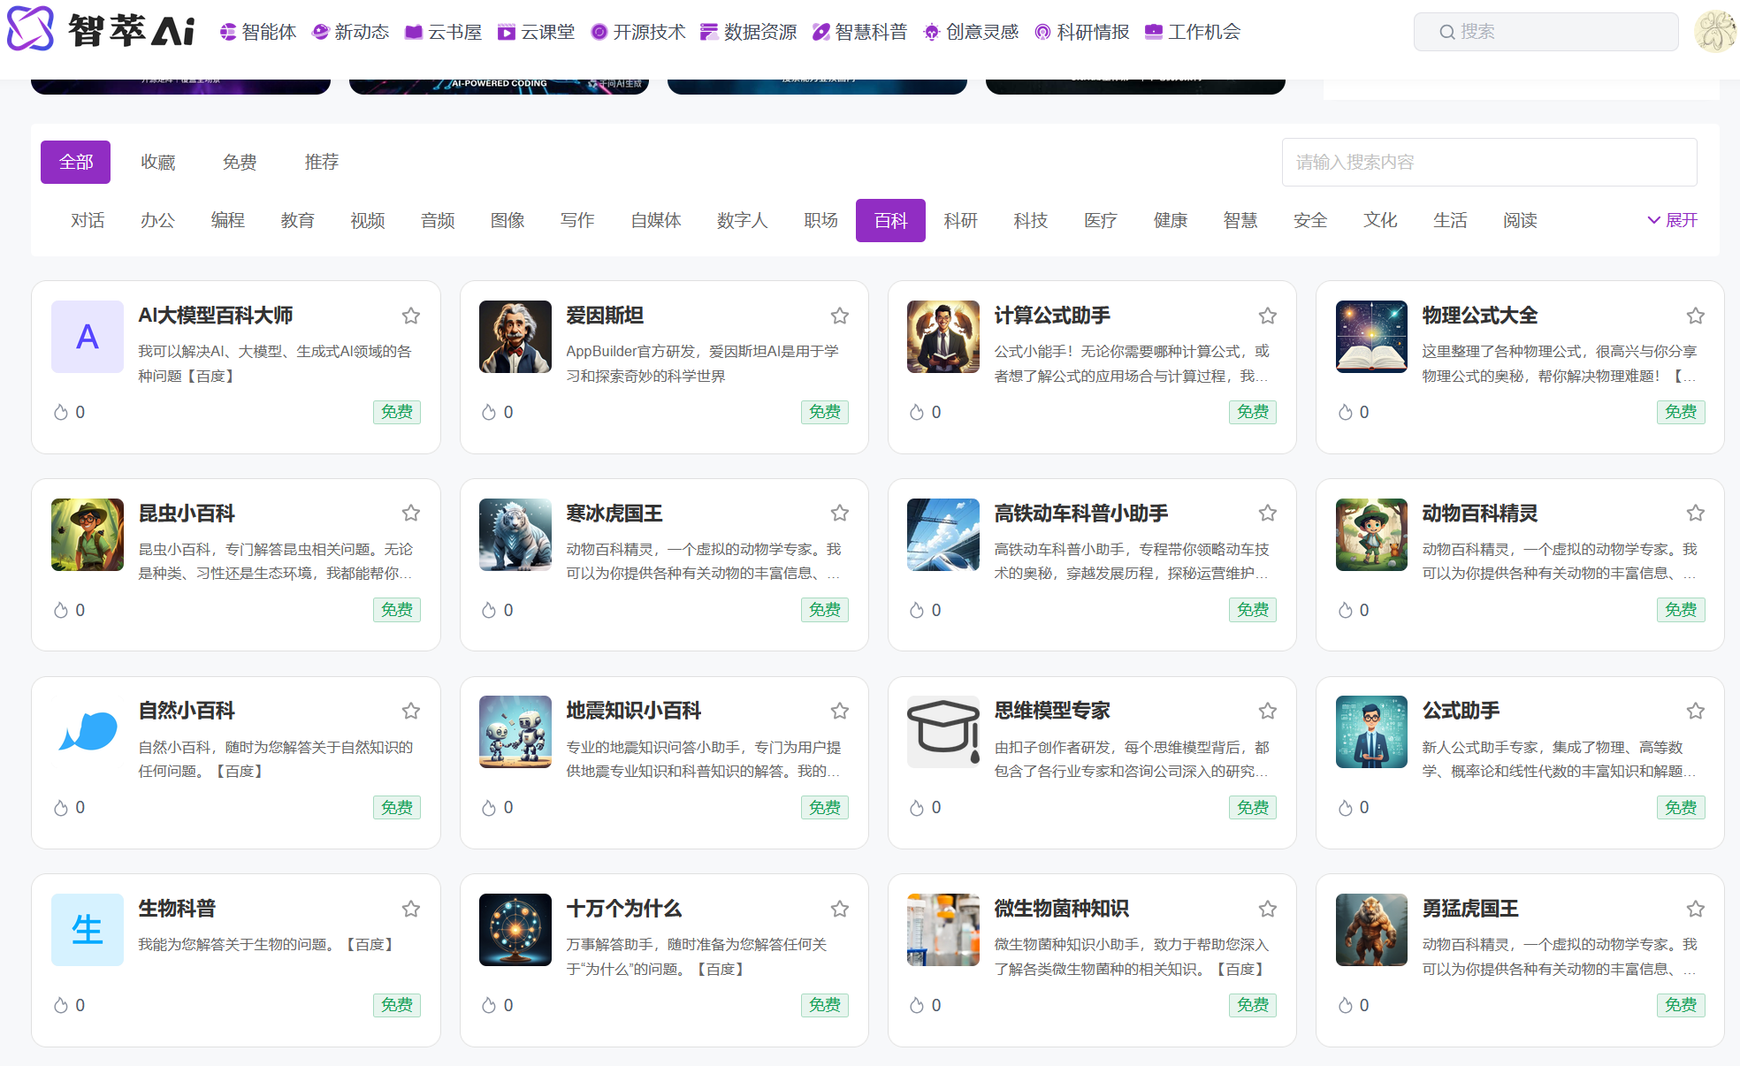Open the 十万个为什么 card title
This screenshot has height=1066, width=1740.
[624, 909]
